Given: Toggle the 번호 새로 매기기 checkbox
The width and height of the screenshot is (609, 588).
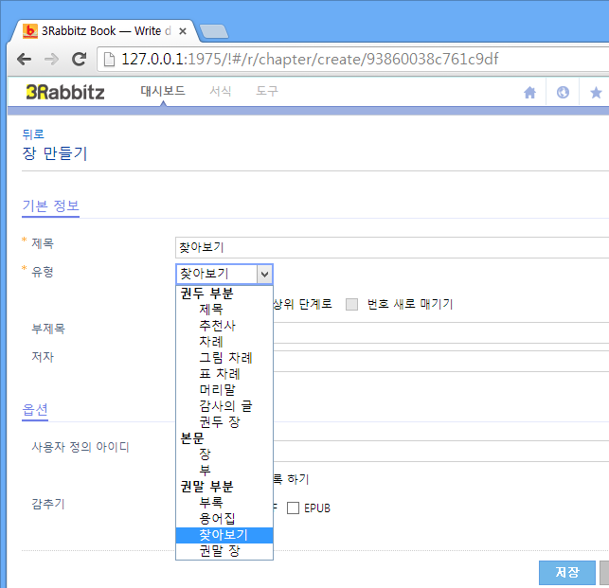Looking at the screenshot, I should pos(352,304).
